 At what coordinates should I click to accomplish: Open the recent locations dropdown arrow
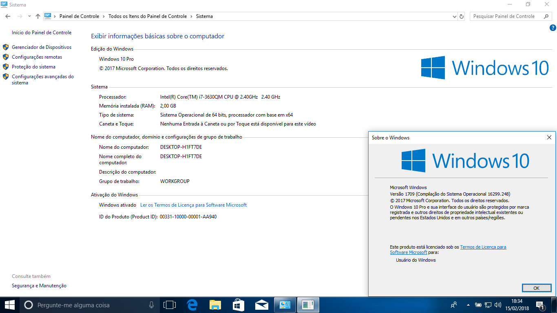[29, 16]
